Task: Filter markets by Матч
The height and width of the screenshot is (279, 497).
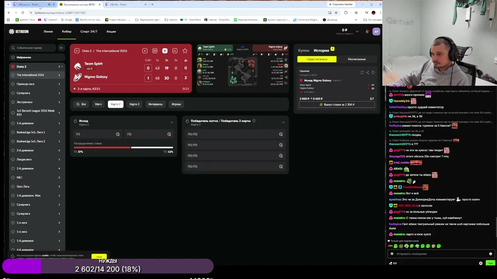Action: click(x=98, y=104)
